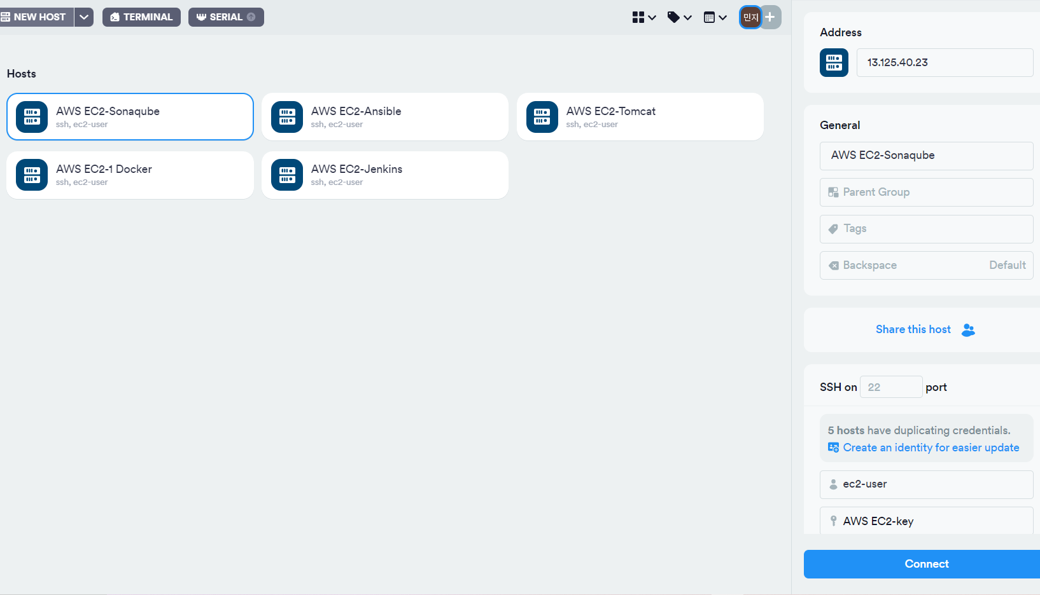Select the AWS EC2-Tomcat host card
The height and width of the screenshot is (595, 1040).
(x=640, y=116)
